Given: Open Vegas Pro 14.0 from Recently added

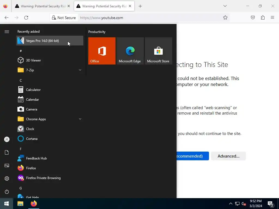Looking at the screenshot, I should [x=50, y=41].
